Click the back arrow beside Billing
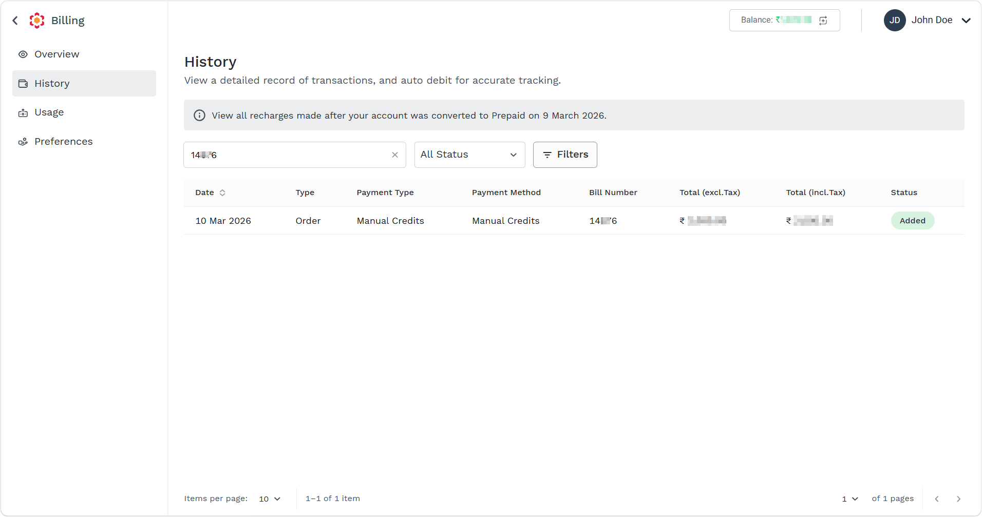This screenshot has height=517, width=982. 15,21
